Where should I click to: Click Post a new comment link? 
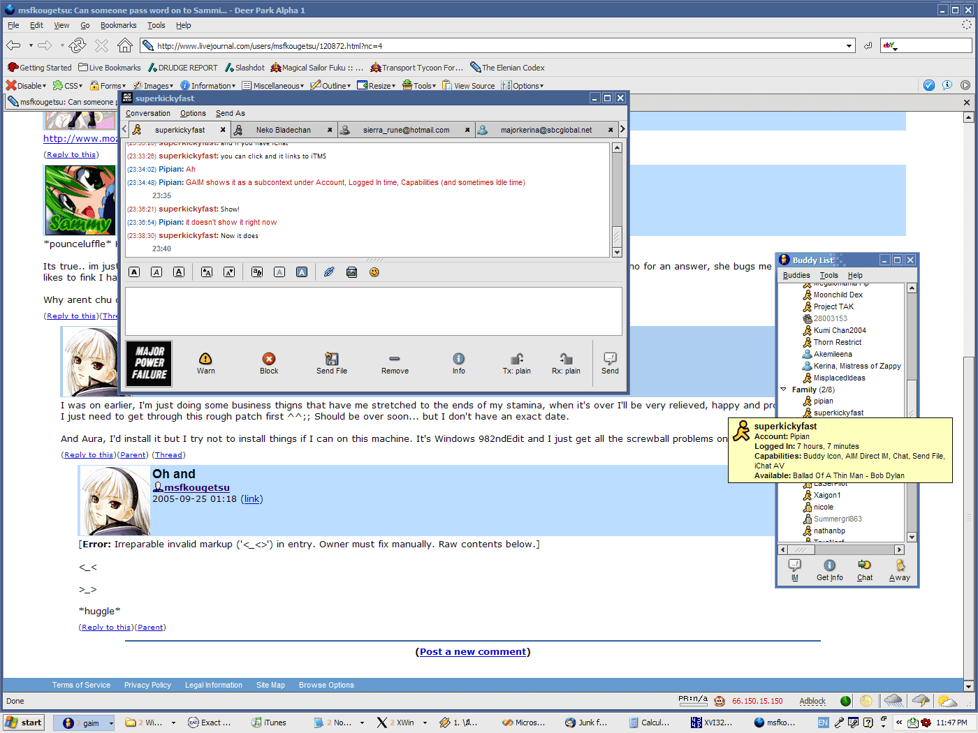pyautogui.click(x=473, y=651)
